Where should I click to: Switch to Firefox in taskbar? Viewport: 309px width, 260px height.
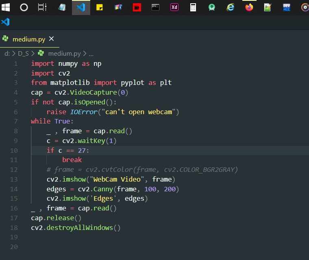[249, 7]
